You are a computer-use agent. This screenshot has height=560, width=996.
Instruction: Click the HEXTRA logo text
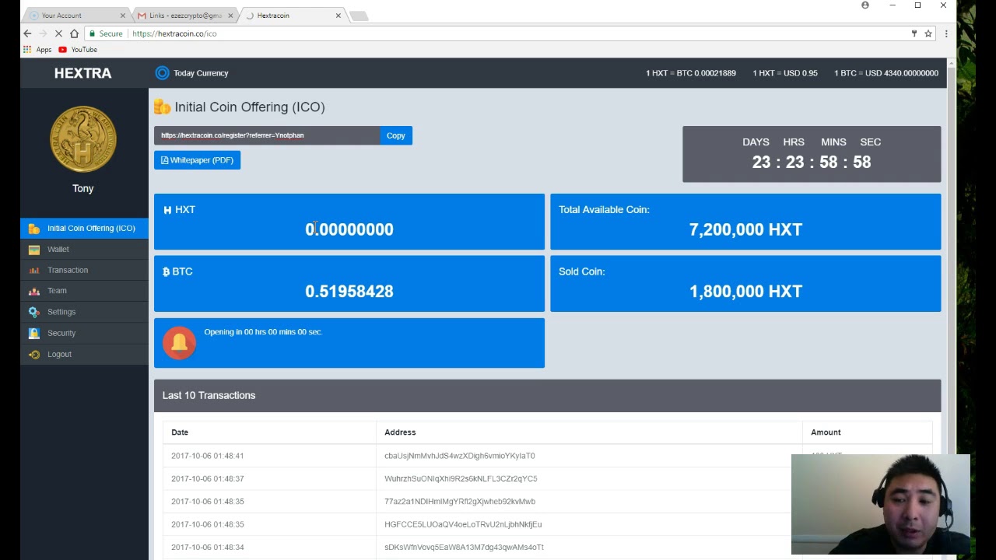[83, 73]
